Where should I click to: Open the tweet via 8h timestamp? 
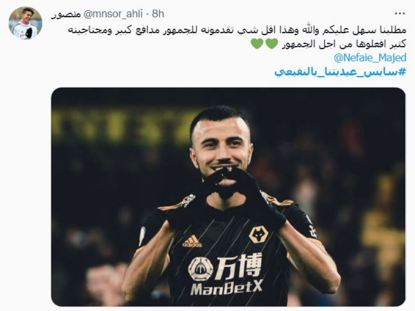(x=158, y=14)
